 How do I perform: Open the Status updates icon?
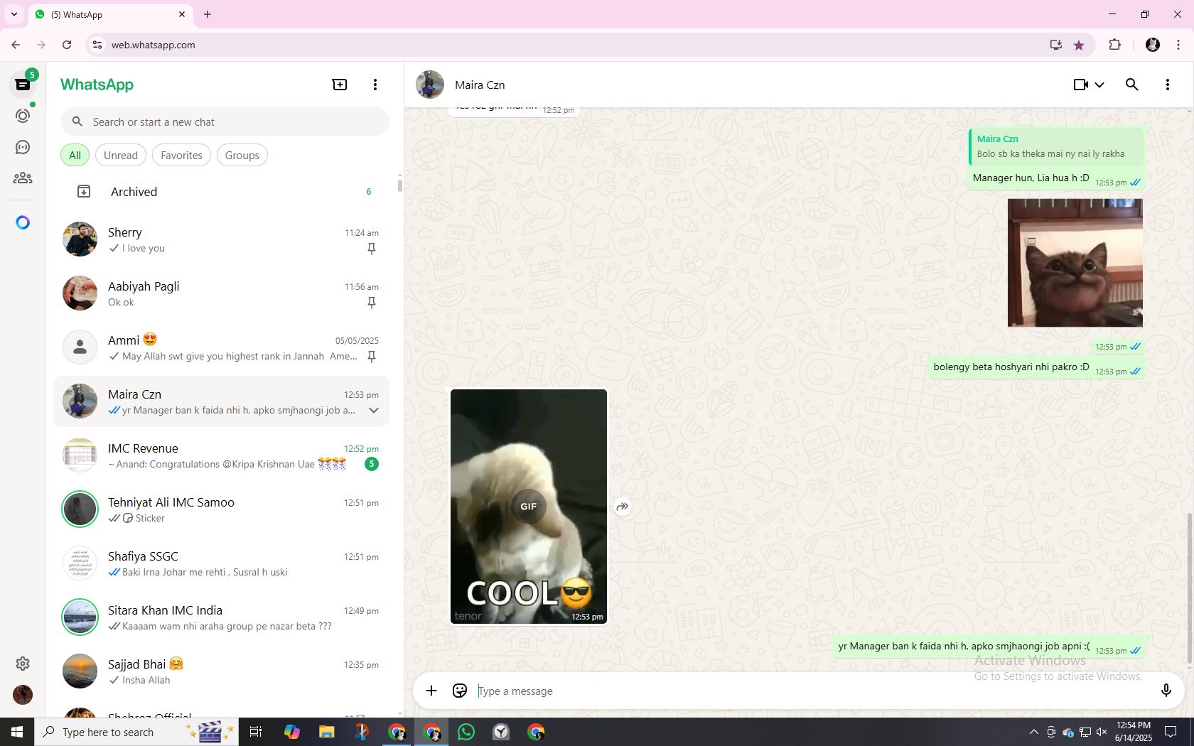pos(23,116)
